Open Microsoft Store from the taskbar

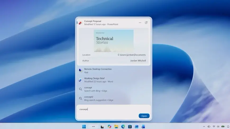point(130,127)
